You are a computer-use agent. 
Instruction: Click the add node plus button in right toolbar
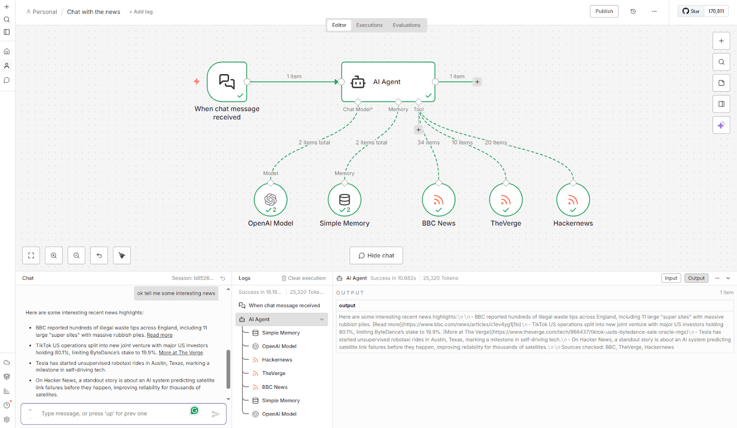tap(721, 41)
